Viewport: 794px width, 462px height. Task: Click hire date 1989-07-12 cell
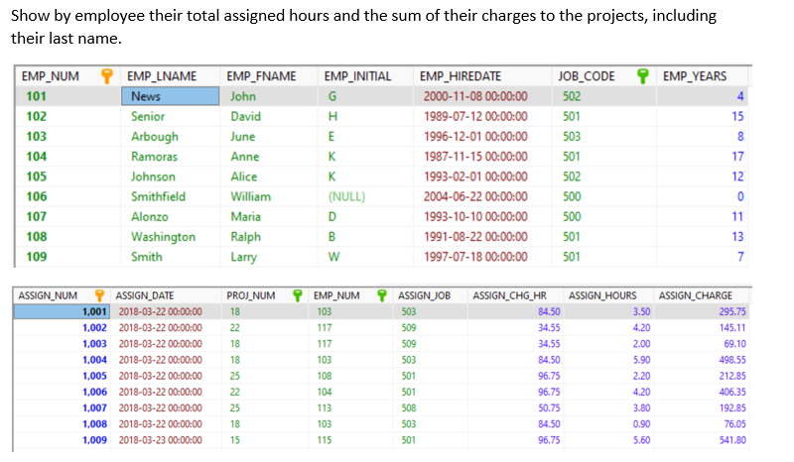tap(482, 116)
